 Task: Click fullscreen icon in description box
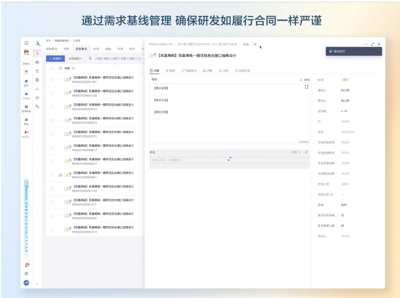[306, 87]
